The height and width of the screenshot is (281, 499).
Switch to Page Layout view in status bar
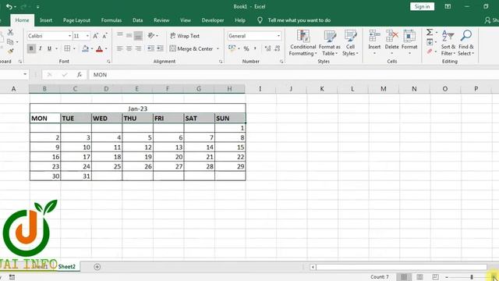coord(419,277)
